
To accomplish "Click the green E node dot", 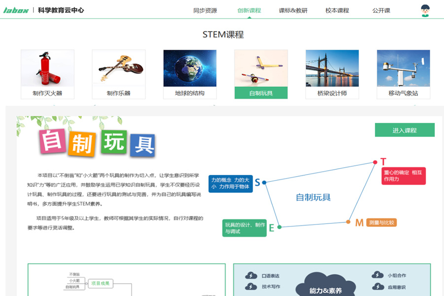I will pyautogui.click(x=279, y=227).
